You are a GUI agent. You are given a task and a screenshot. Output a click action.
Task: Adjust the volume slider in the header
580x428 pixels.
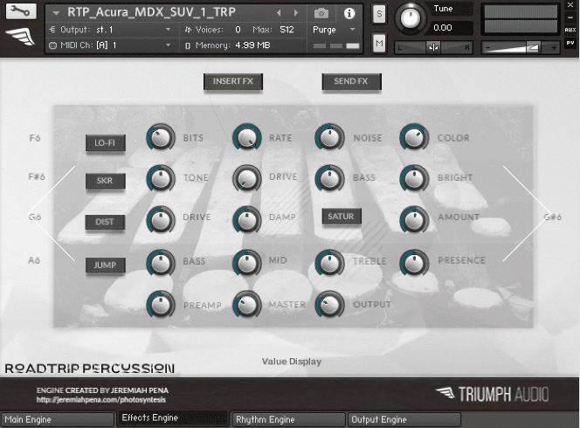coord(520,48)
